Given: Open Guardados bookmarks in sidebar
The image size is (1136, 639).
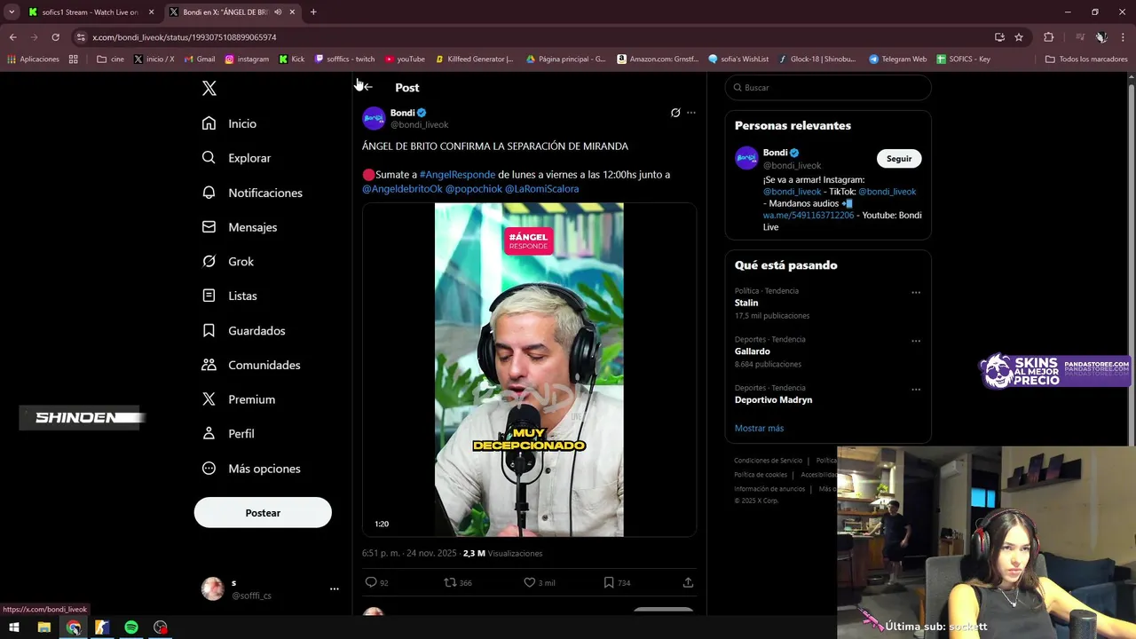Looking at the screenshot, I should point(244,330).
